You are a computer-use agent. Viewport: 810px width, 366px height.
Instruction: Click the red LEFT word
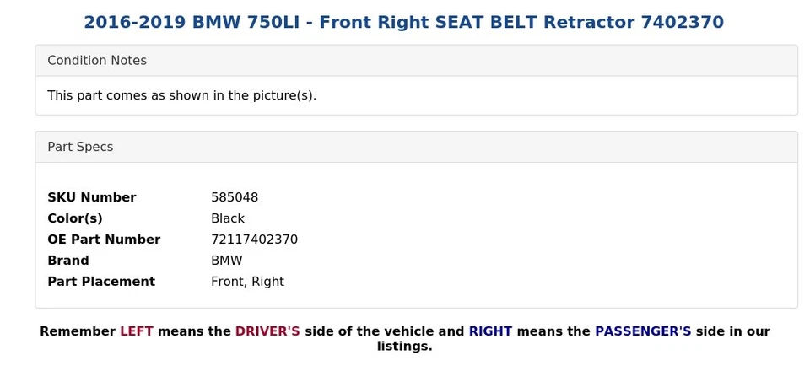pos(136,331)
